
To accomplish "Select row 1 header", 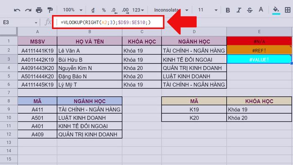I will (x=9, y=41).
